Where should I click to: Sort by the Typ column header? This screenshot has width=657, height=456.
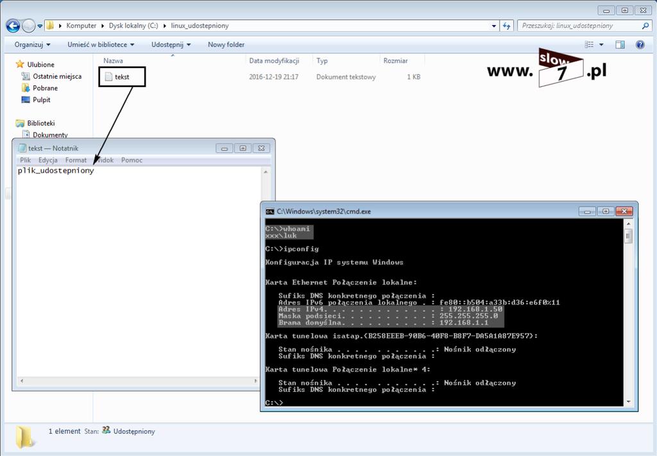point(322,61)
